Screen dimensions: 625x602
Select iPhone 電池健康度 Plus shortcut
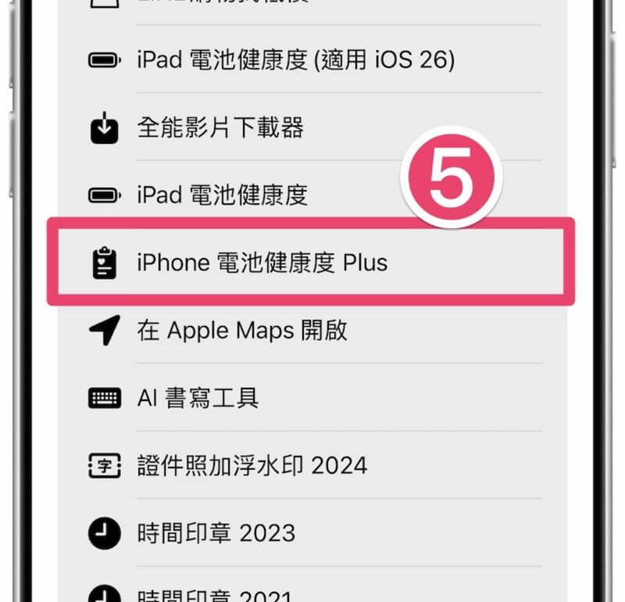(311, 262)
